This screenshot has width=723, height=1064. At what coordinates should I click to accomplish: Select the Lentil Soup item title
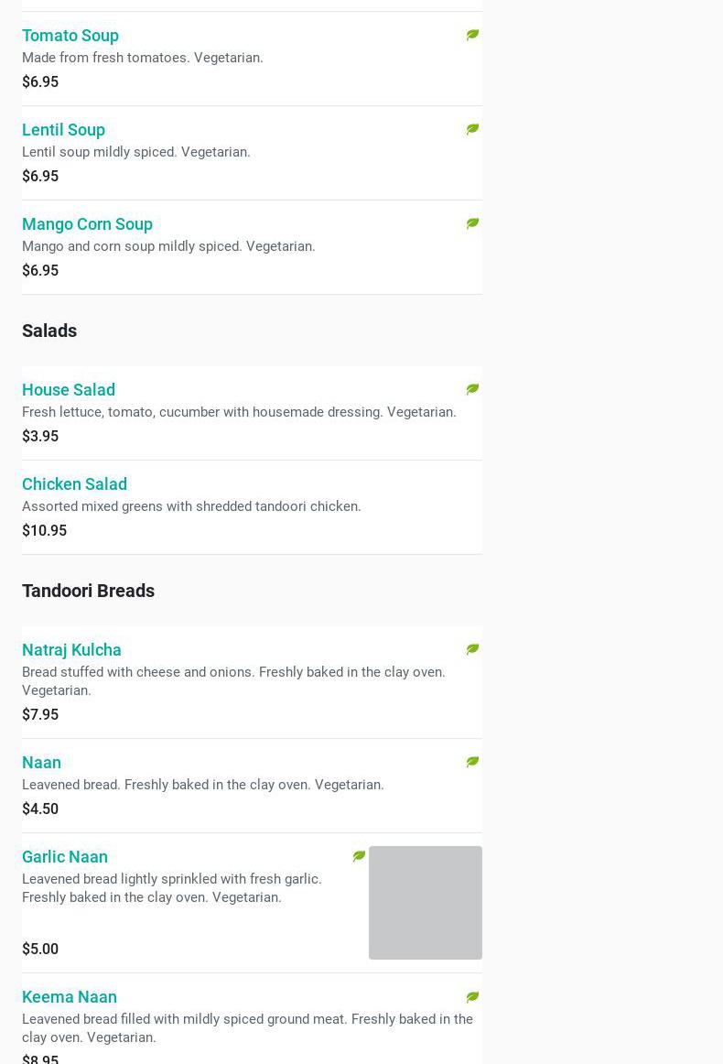[63, 129]
